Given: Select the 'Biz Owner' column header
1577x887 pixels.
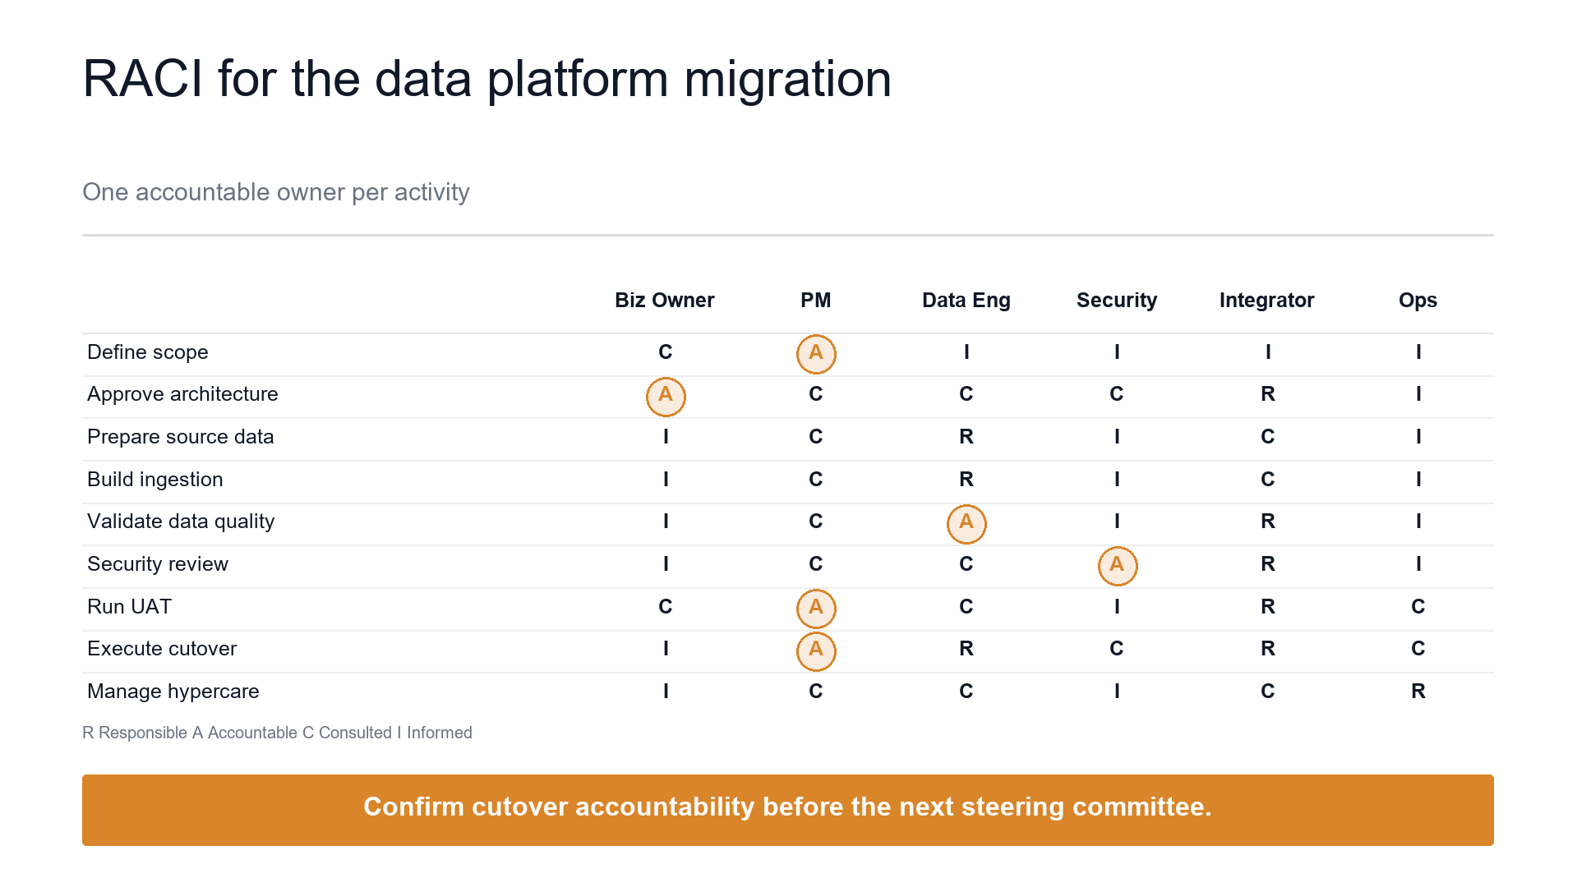Looking at the screenshot, I should click(x=665, y=301).
